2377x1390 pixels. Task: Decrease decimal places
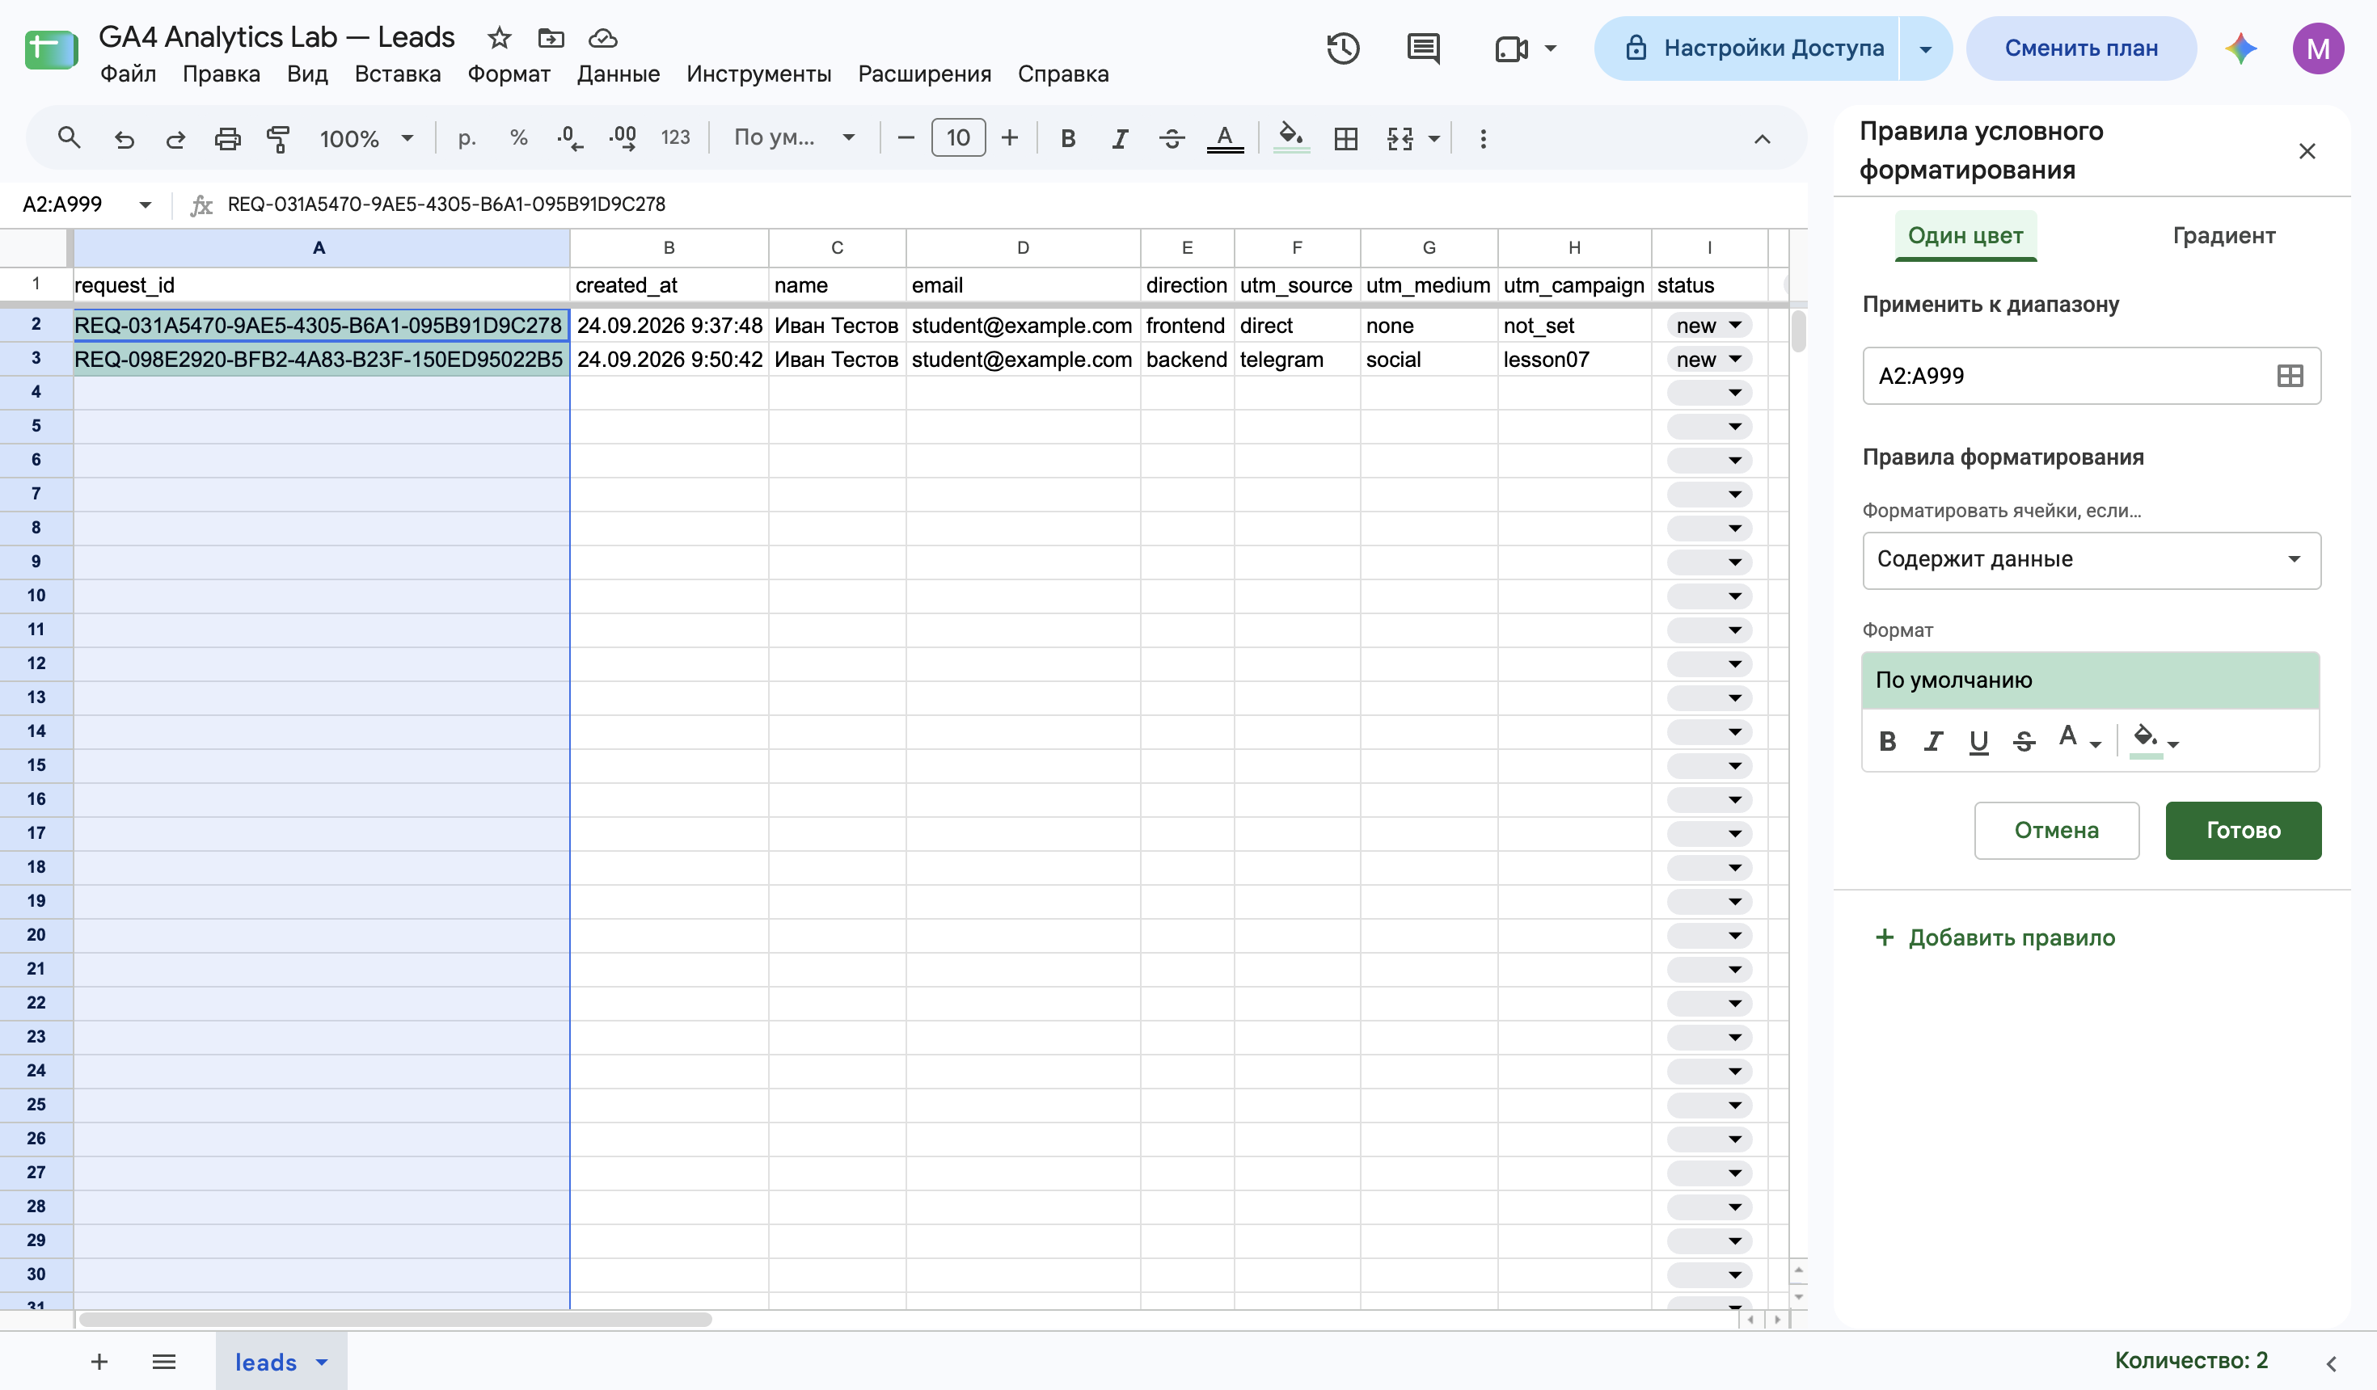[x=570, y=139]
